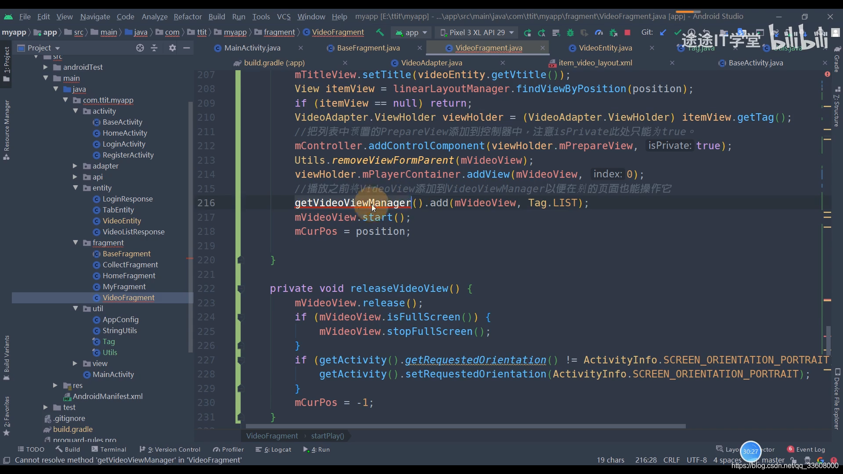Image resolution: width=843 pixels, height=474 pixels.
Task: Open Version Control tool window
Action: click(169, 449)
